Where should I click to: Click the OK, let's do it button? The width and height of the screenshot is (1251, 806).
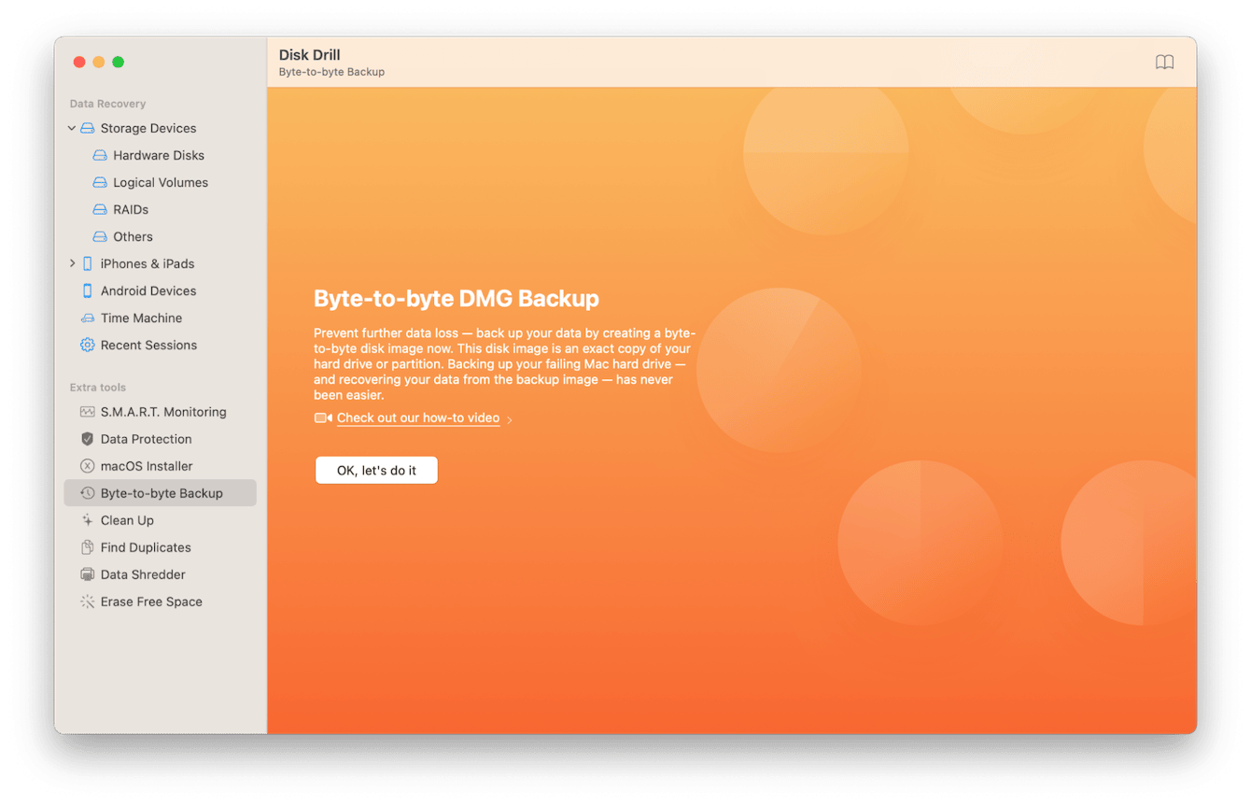click(x=376, y=470)
